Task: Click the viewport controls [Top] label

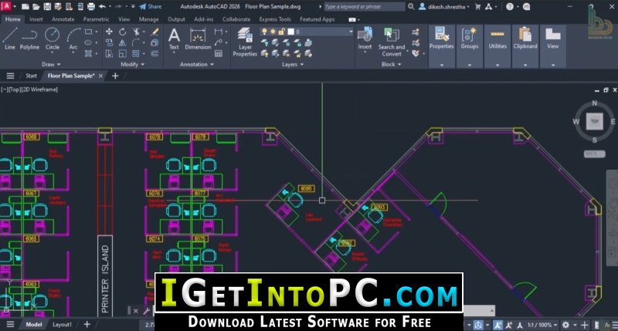Action: pos(15,90)
